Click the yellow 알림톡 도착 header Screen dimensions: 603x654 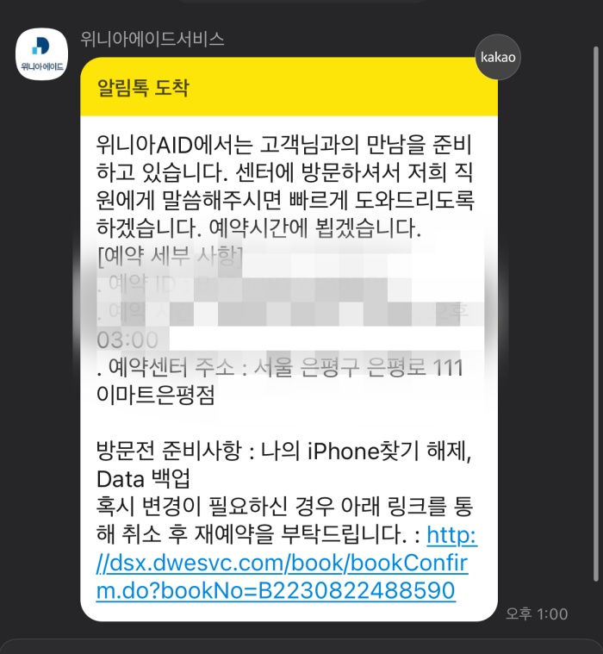point(289,87)
